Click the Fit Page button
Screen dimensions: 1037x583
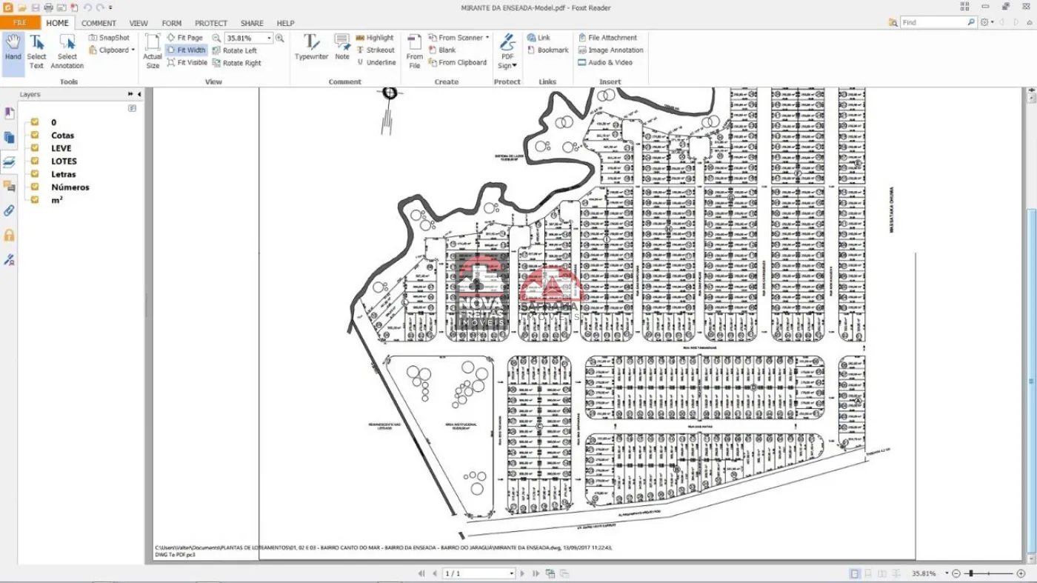point(184,38)
